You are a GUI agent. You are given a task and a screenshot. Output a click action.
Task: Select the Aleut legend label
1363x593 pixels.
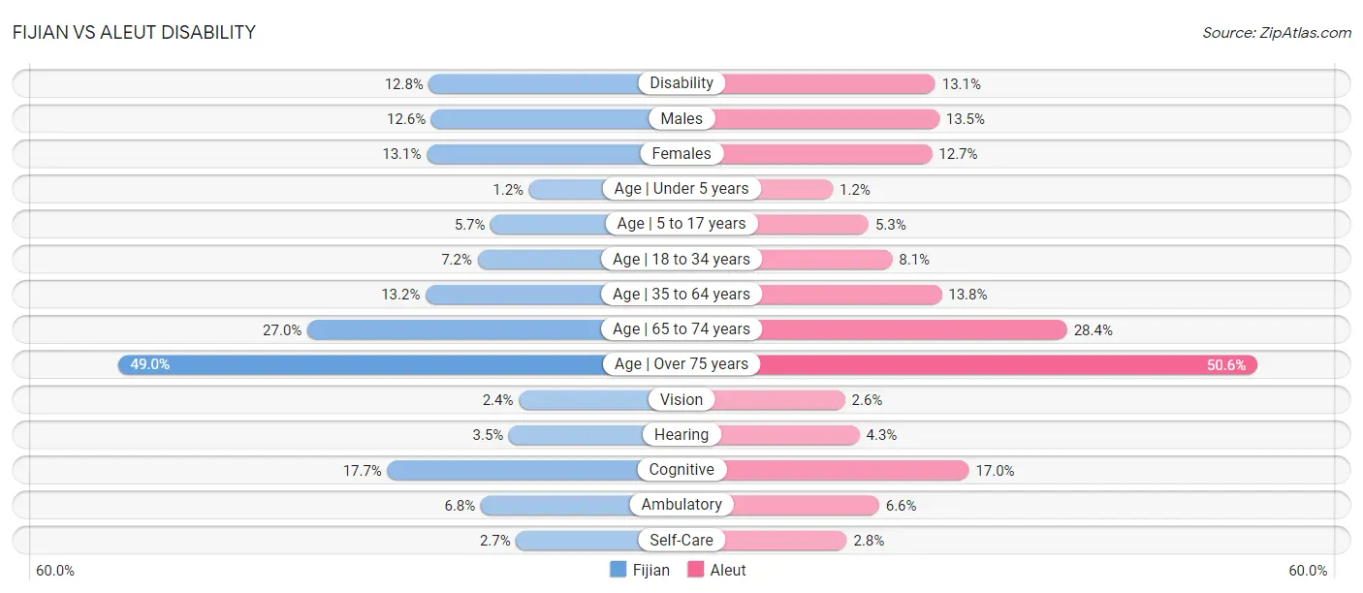point(728,570)
